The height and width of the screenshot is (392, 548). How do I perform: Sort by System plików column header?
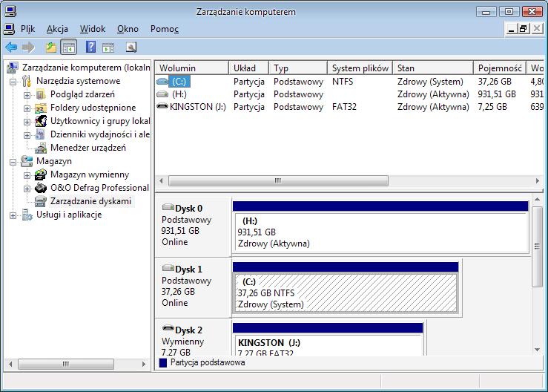(x=360, y=68)
